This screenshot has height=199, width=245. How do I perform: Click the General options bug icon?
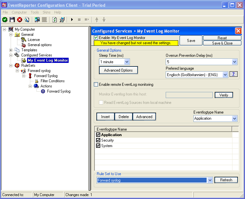24,45
